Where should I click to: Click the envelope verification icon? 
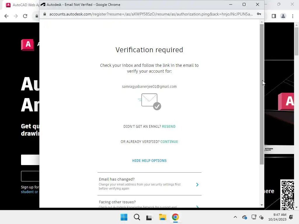(149, 101)
